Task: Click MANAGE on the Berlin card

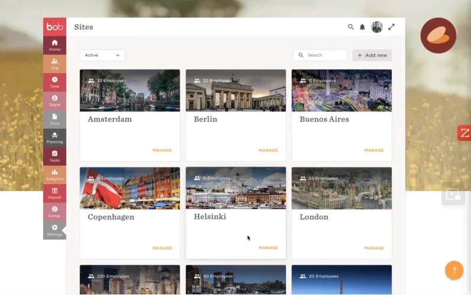Action: [268, 150]
